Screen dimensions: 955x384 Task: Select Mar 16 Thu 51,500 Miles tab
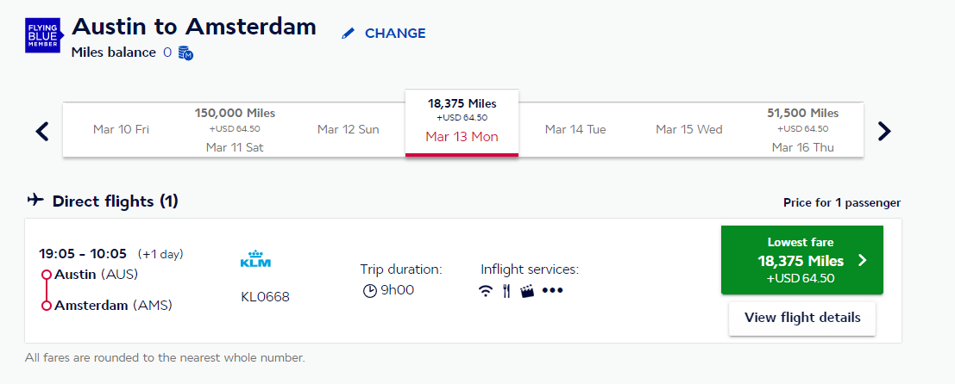803,129
